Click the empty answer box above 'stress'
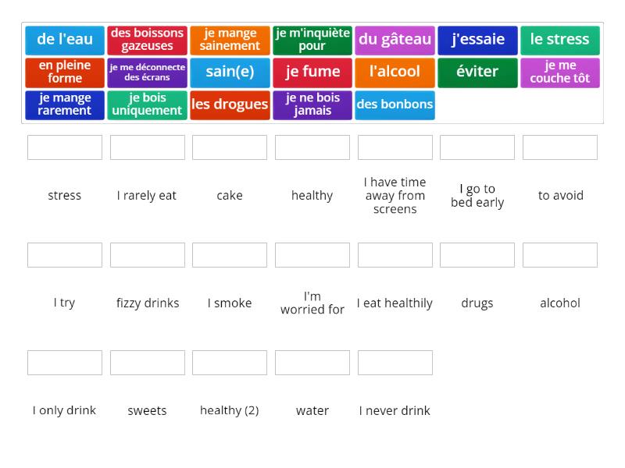The width and height of the screenshot is (625, 468). pos(64,147)
